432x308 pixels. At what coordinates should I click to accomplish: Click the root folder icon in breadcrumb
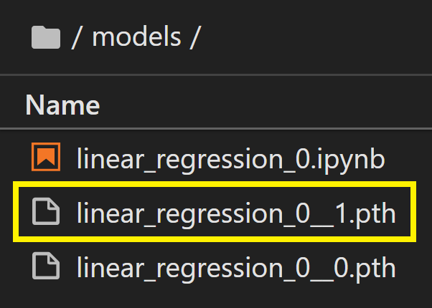pos(46,37)
